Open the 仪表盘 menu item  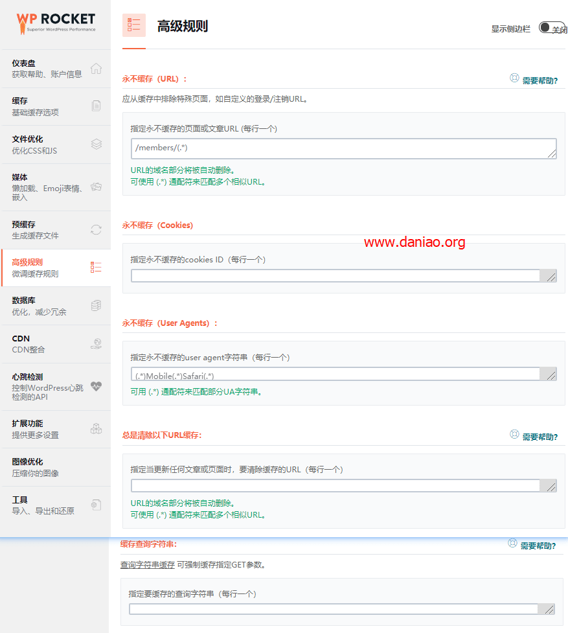(56, 69)
